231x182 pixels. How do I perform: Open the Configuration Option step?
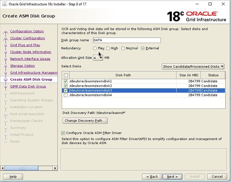27,31
